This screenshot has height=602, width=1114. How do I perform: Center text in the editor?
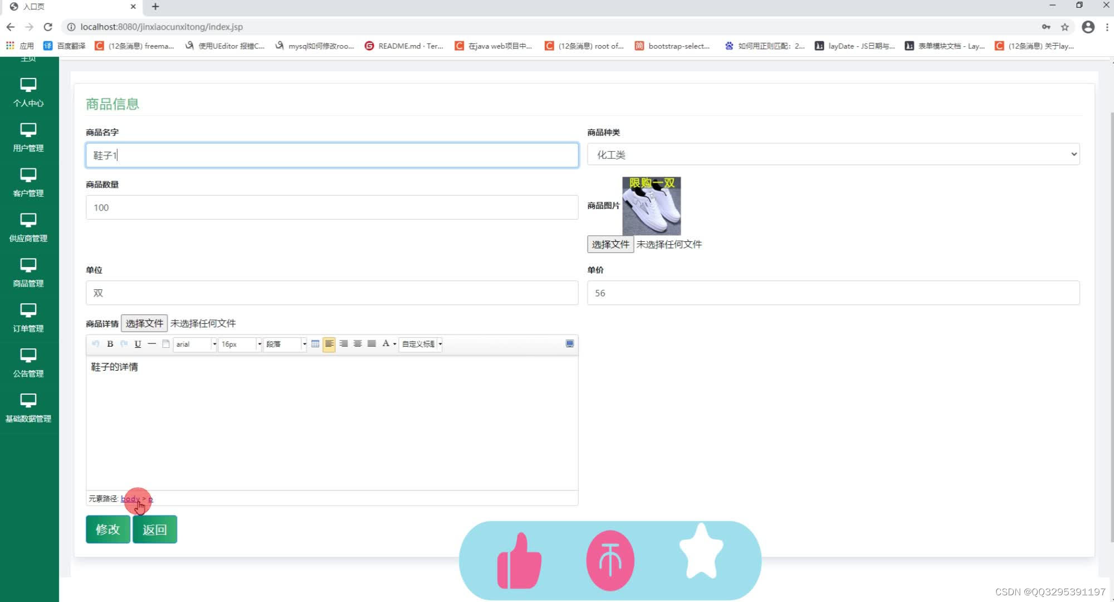(x=358, y=344)
